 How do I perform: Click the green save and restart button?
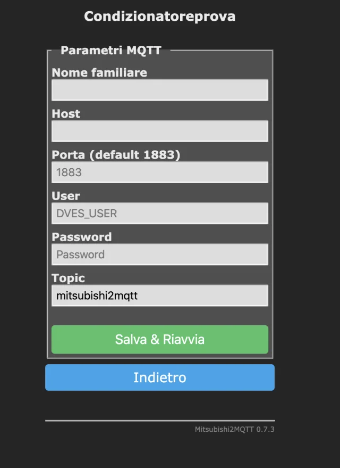159,340
